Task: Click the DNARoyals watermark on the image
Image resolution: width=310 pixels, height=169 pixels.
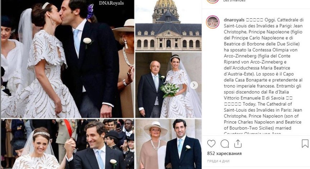Action: click(x=111, y=3)
